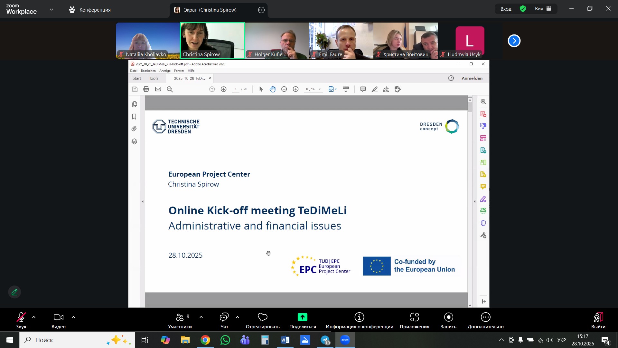Open conference information icon

coord(359,318)
